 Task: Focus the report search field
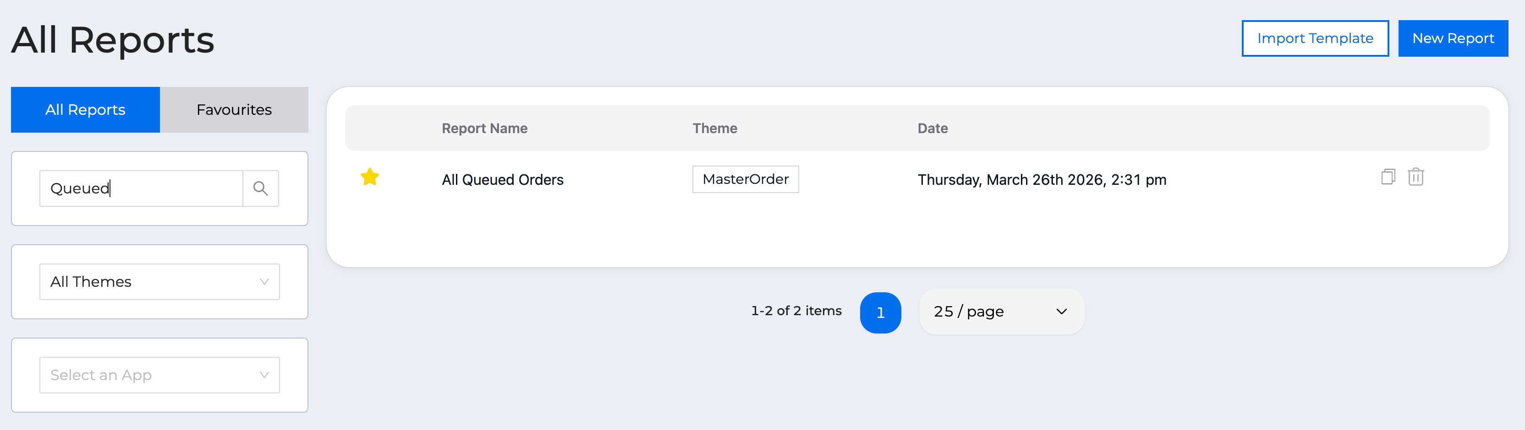pos(141,188)
